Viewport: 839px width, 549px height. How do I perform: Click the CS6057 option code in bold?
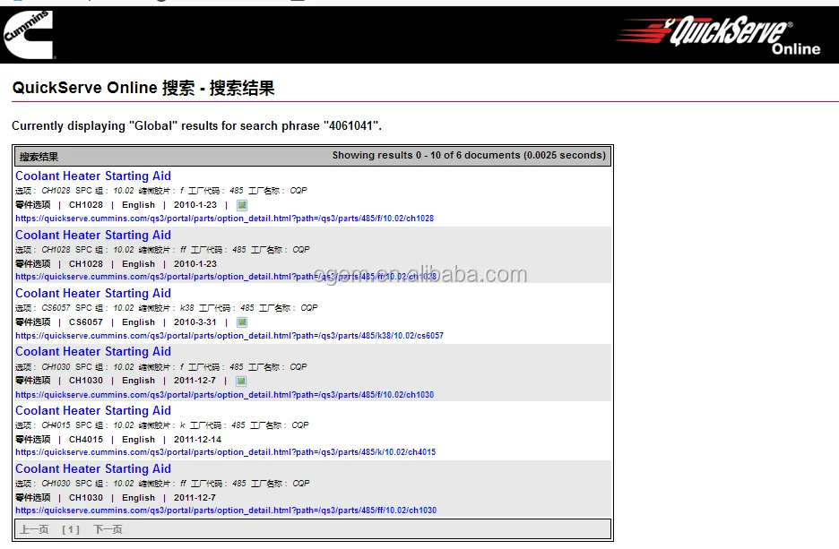86,322
